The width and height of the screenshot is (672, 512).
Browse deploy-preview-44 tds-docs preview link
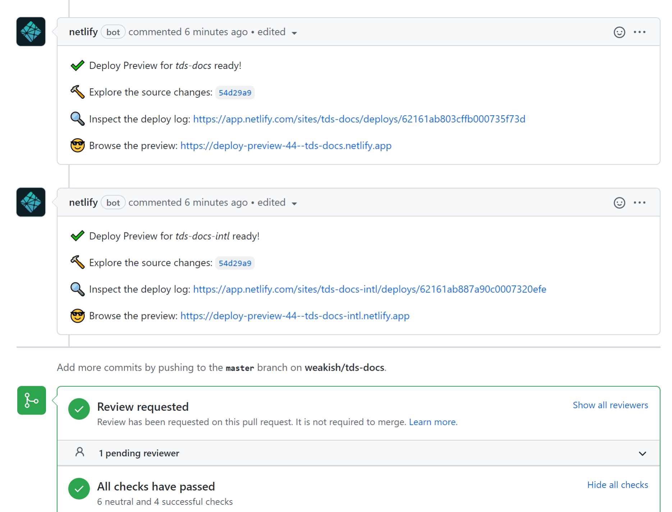[286, 146]
